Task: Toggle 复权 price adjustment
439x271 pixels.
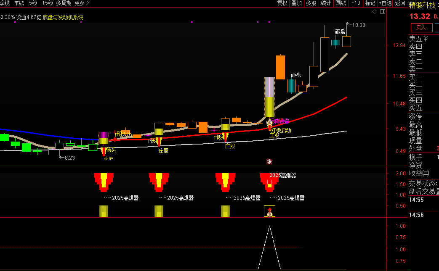Action: coord(282,3)
